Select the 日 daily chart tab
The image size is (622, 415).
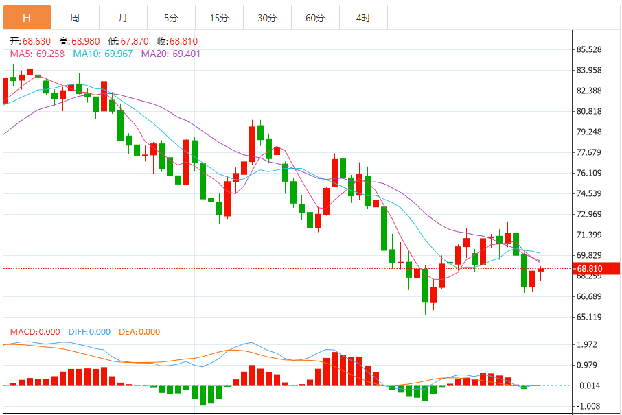point(27,17)
